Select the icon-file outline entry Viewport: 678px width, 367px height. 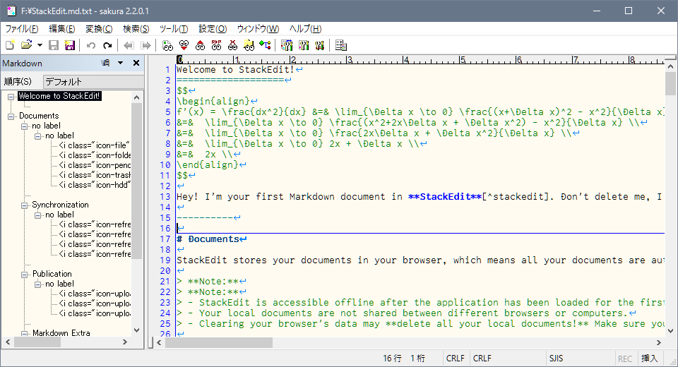[x=94, y=145]
